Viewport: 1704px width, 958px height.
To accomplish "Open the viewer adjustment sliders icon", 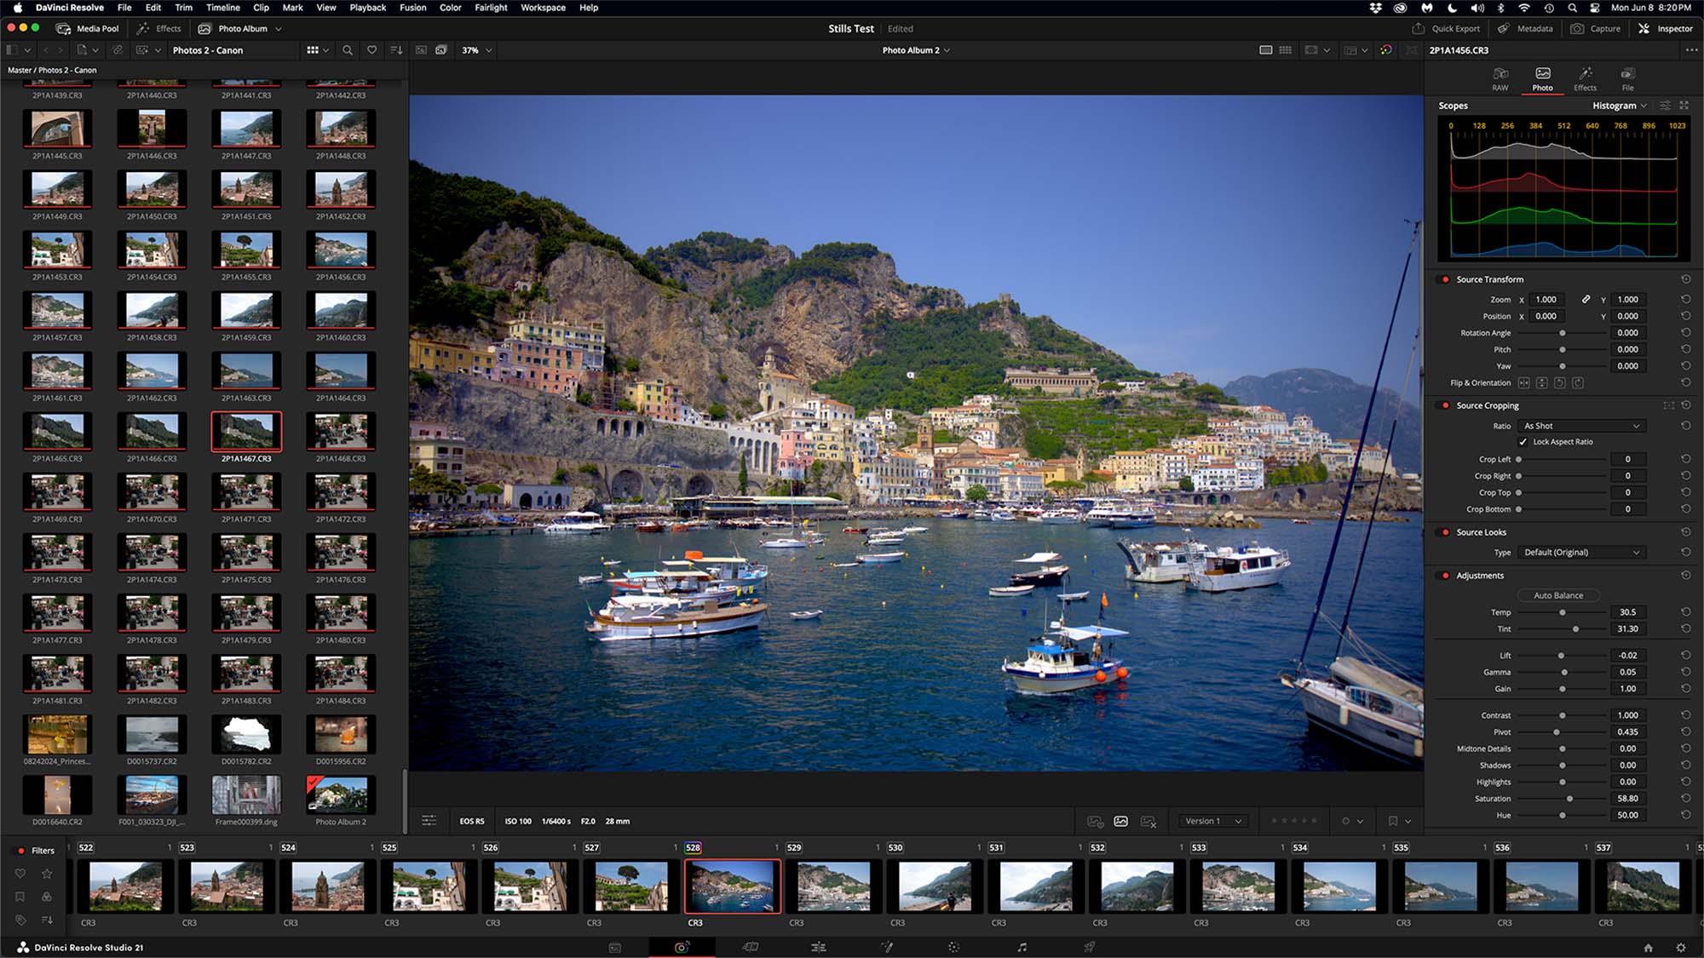I will 429,821.
